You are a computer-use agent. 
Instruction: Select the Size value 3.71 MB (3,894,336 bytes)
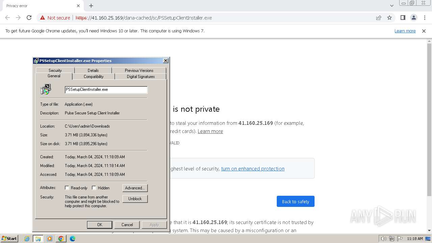tap(86, 135)
